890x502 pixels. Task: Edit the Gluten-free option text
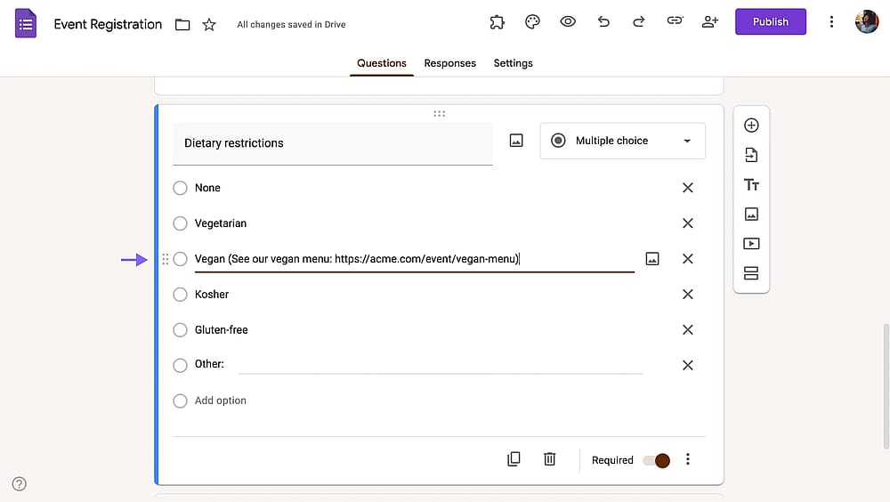pyautogui.click(x=222, y=330)
